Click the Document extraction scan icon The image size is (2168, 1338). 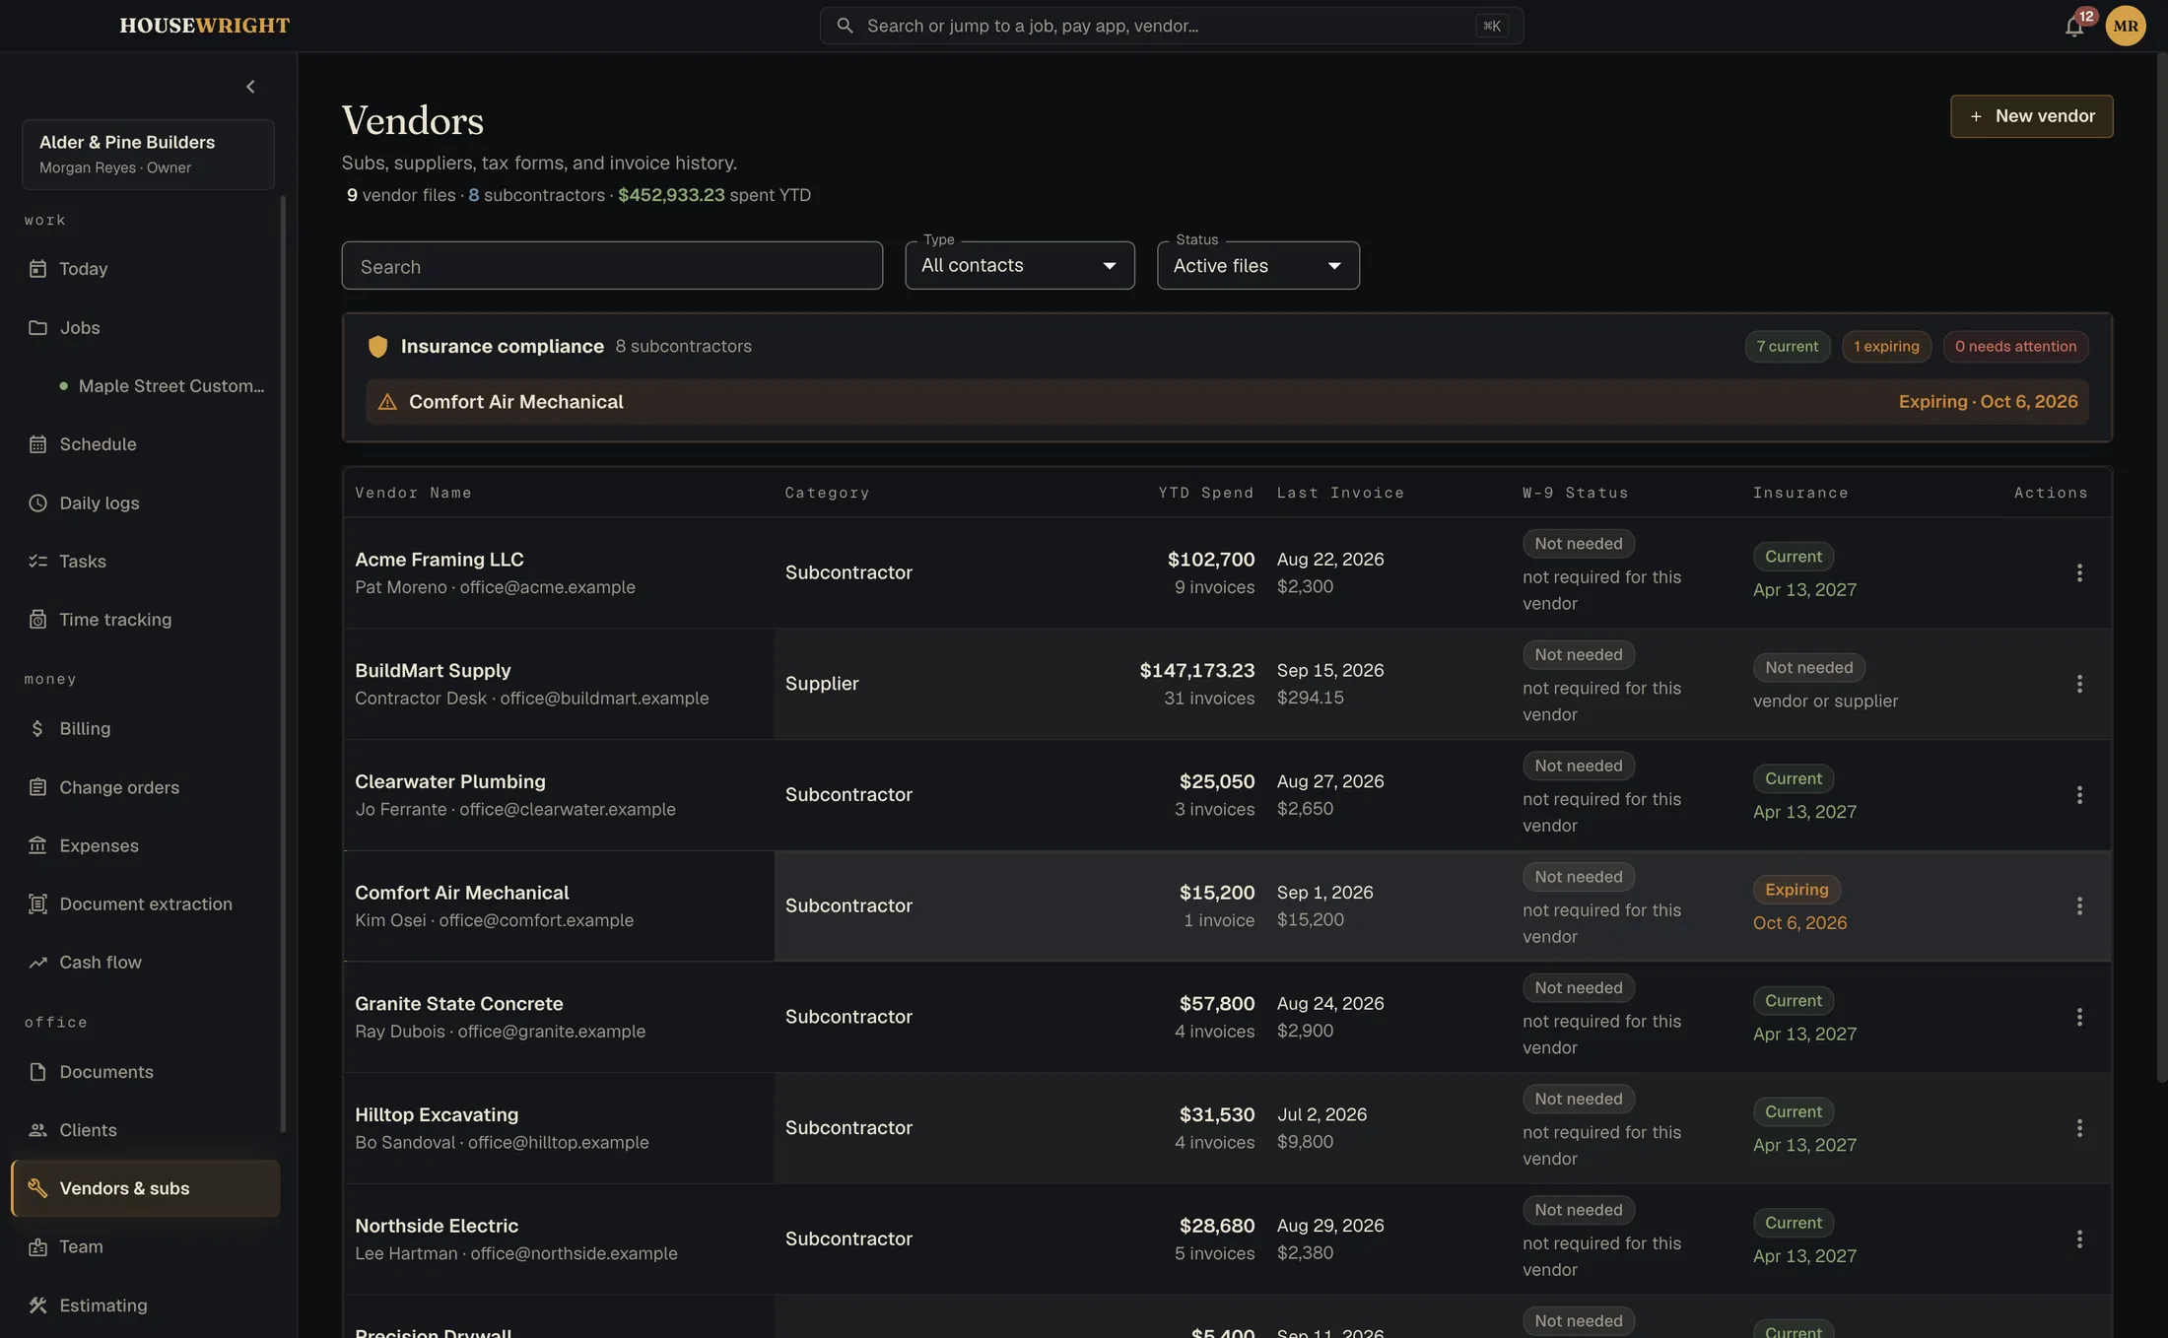coord(37,903)
